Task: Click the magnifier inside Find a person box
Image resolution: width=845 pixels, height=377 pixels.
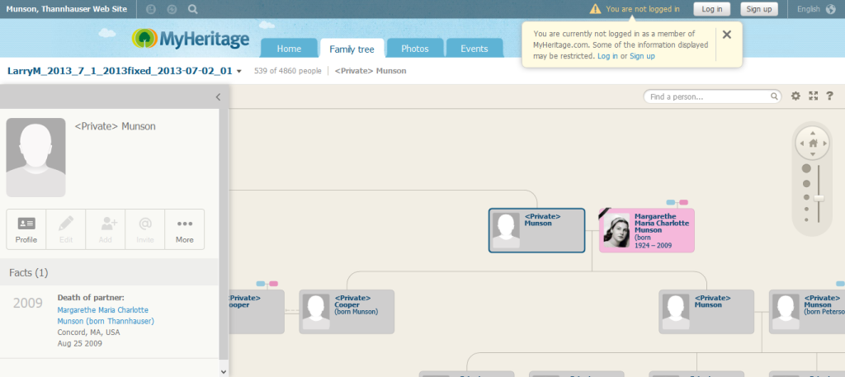Action: [774, 97]
